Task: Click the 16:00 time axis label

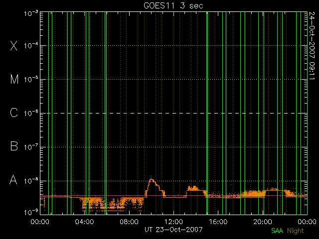Action: tap(218, 222)
